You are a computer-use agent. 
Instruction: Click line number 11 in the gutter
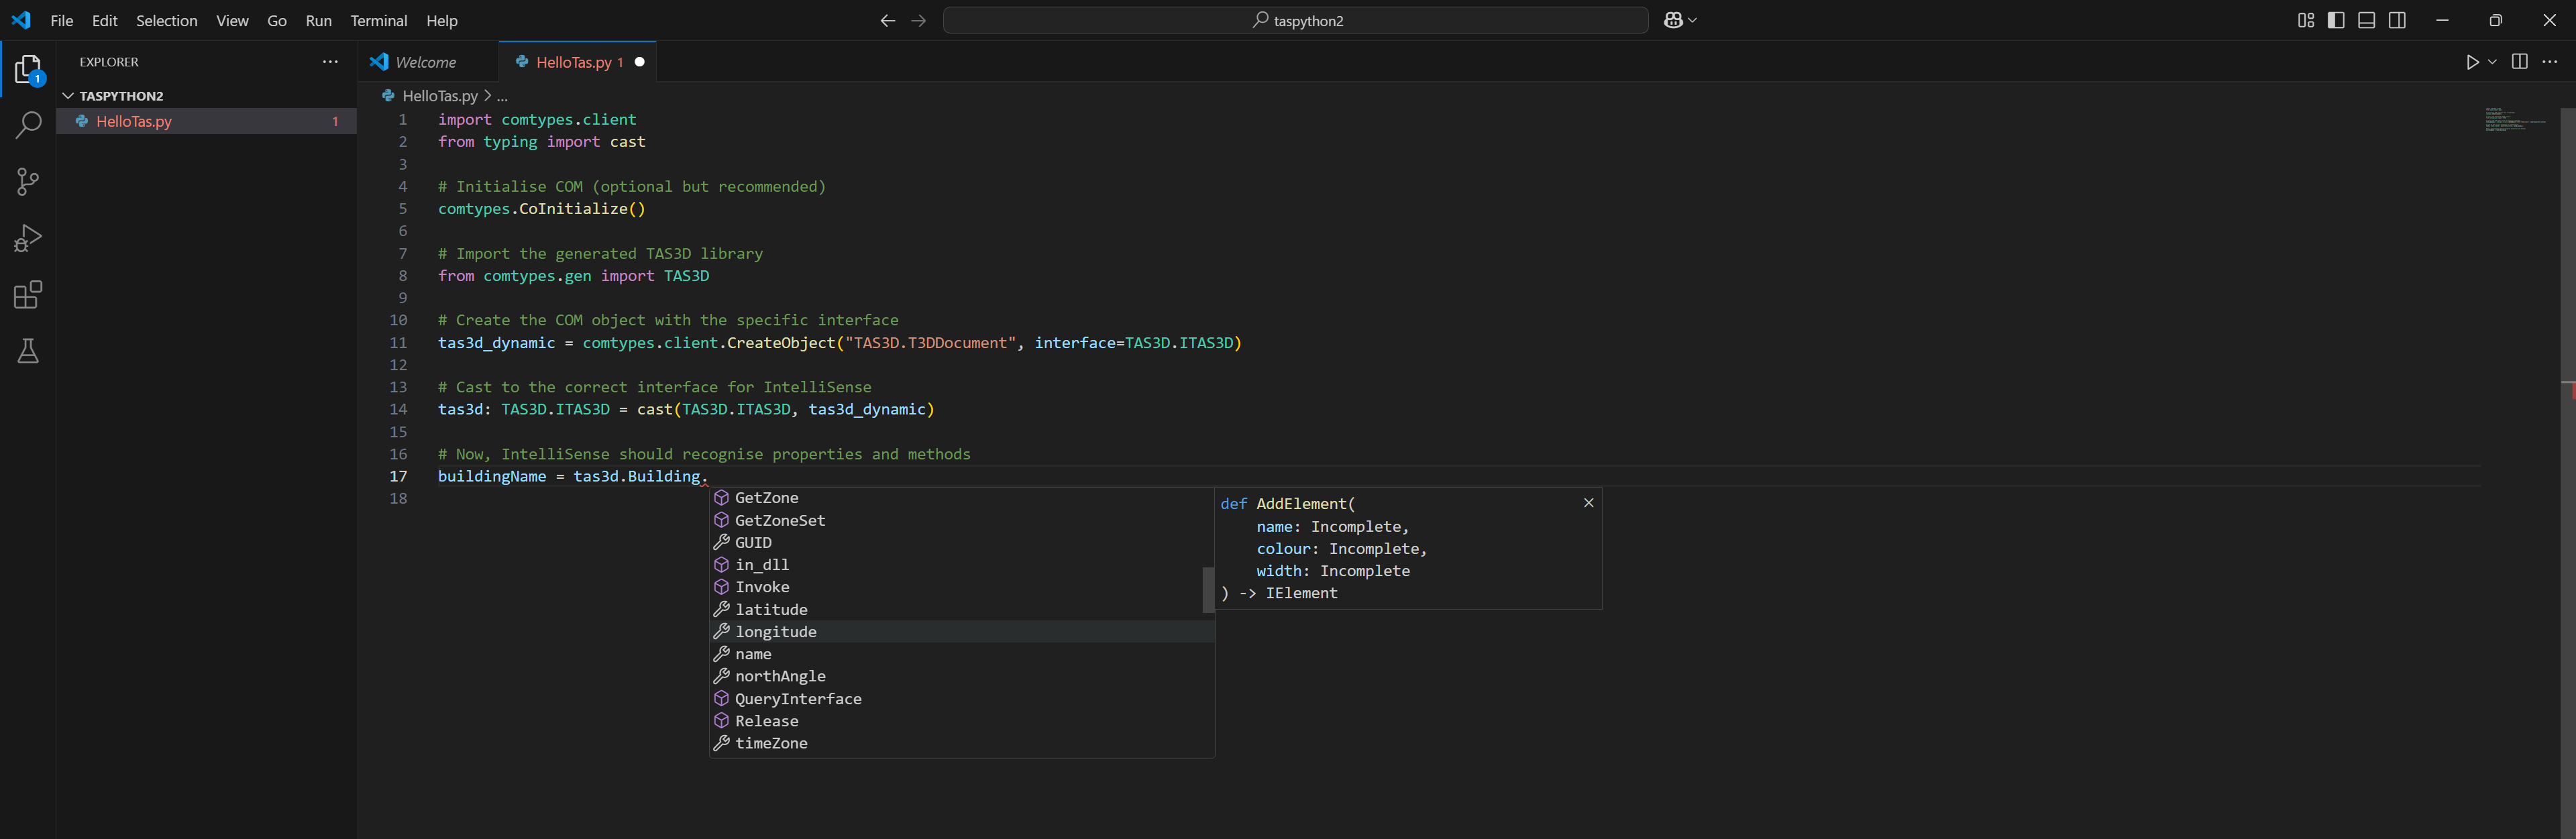tap(398, 343)
